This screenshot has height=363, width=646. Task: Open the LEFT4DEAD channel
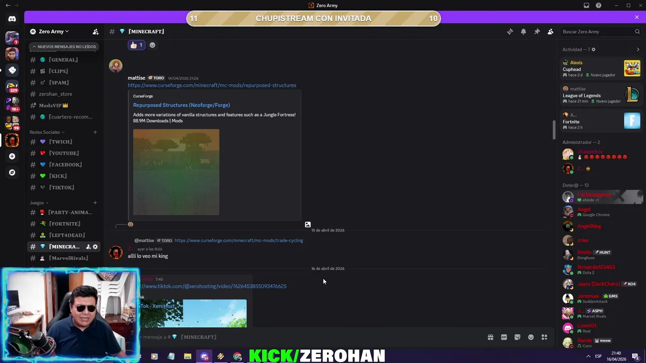[64, 235]
